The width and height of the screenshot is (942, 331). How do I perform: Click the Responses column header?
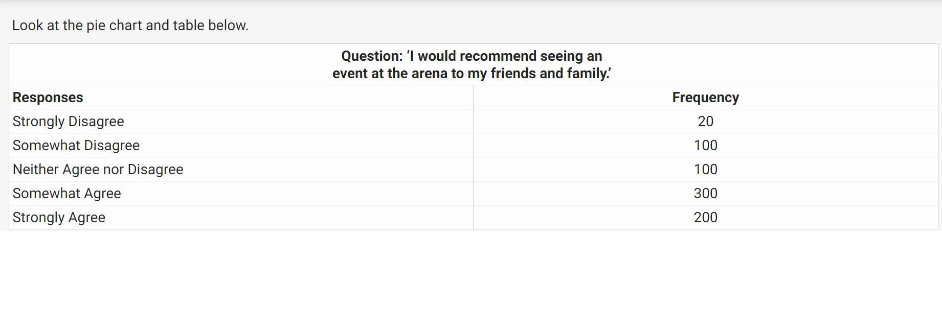coord(48,97)
